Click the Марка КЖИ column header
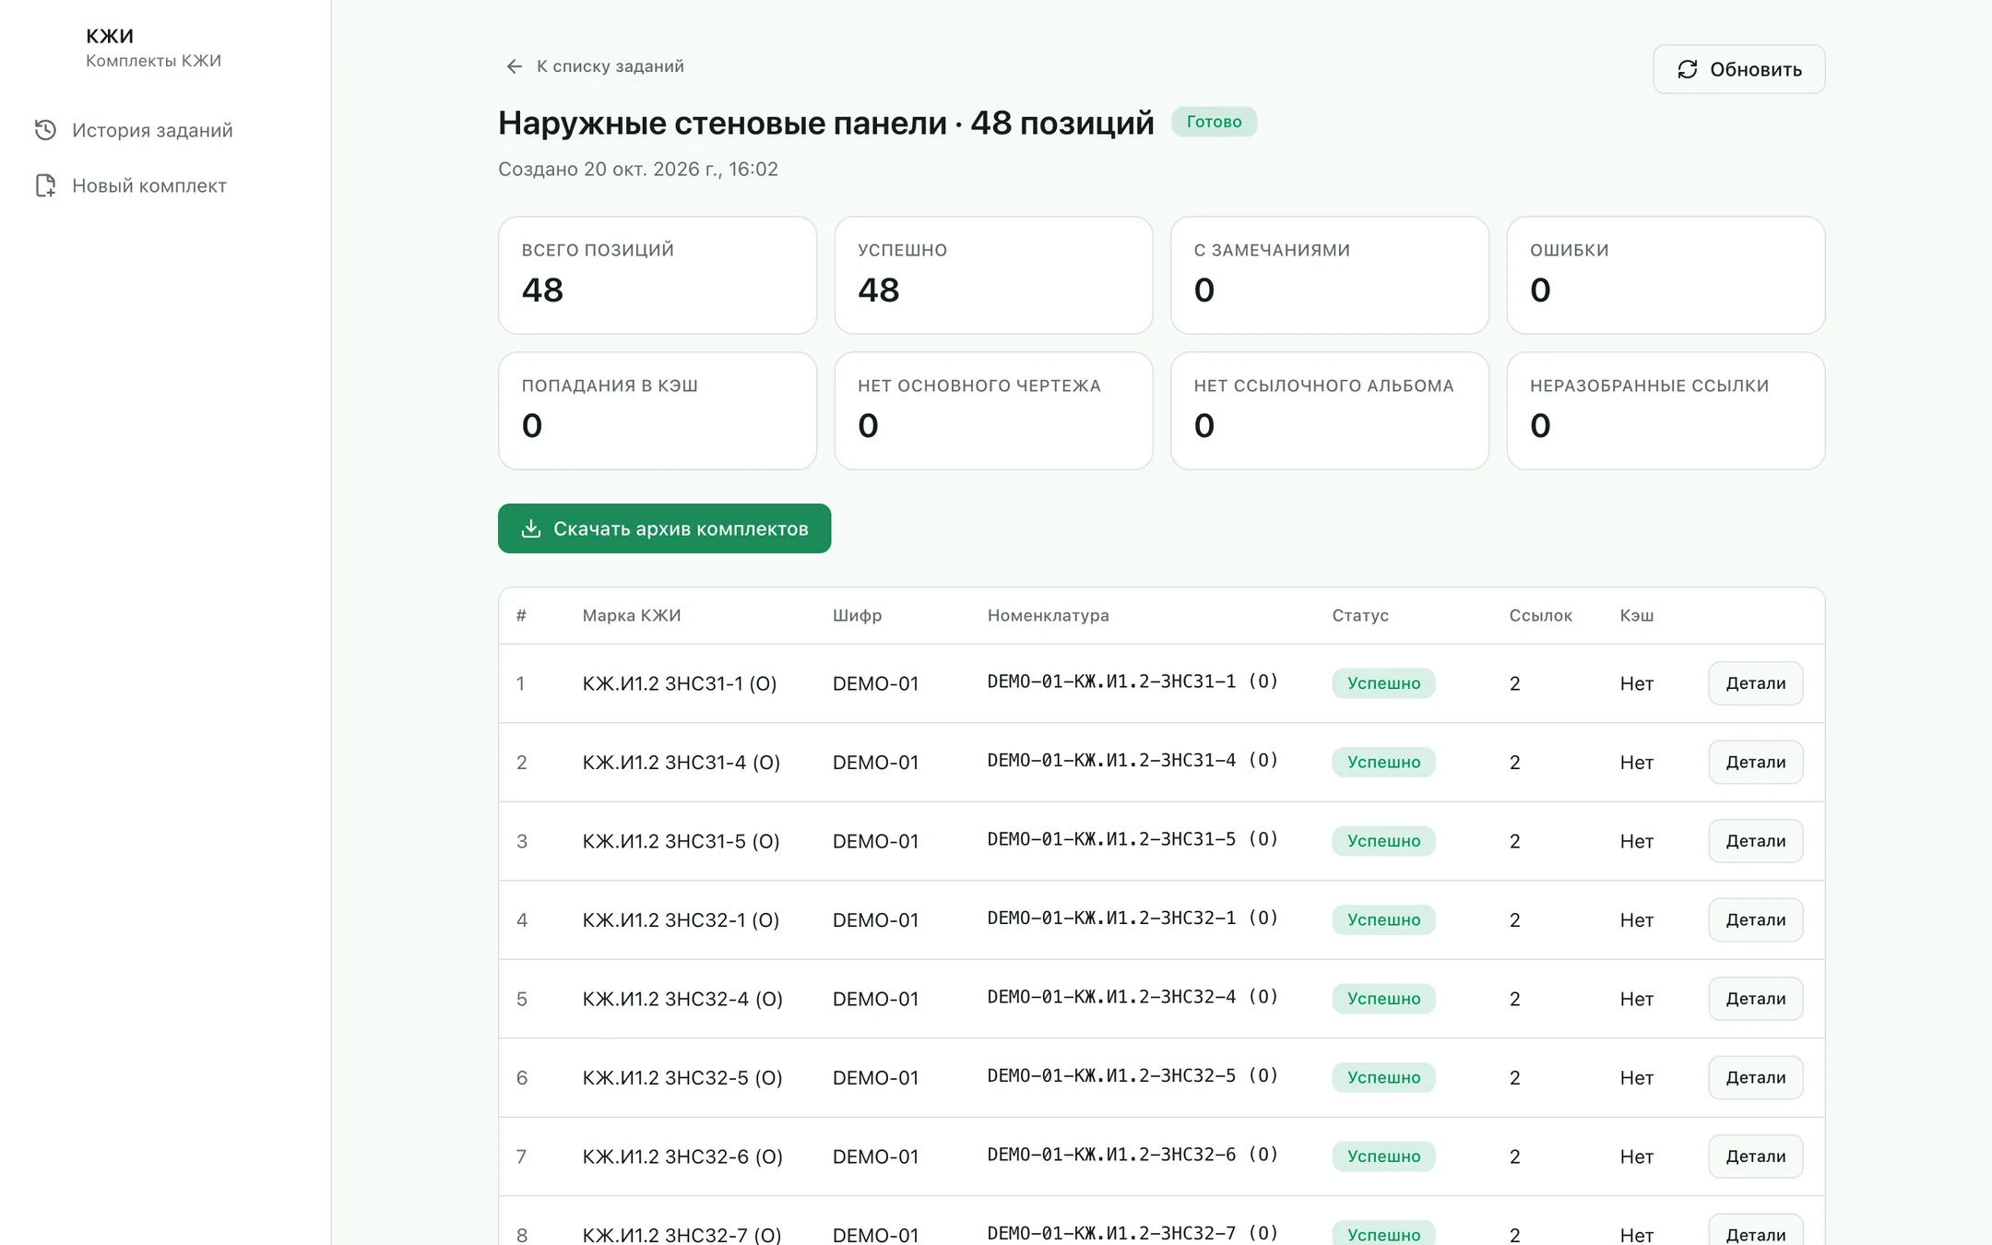This screenshot has height=1245, width=1992. [632, 615]
